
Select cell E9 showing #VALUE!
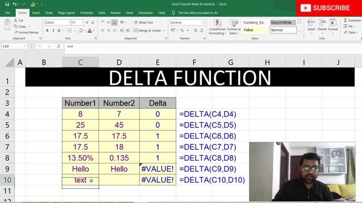[158, 169]
